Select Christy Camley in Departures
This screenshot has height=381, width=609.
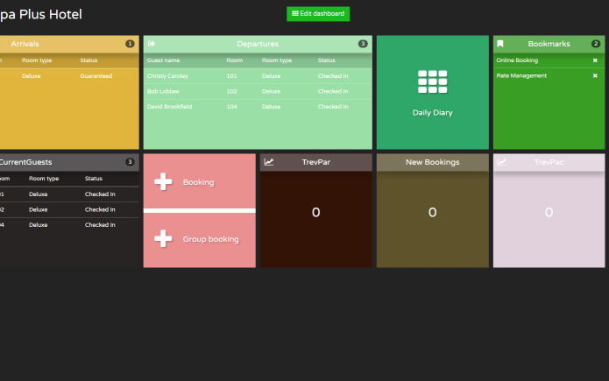tap(167, 76)
